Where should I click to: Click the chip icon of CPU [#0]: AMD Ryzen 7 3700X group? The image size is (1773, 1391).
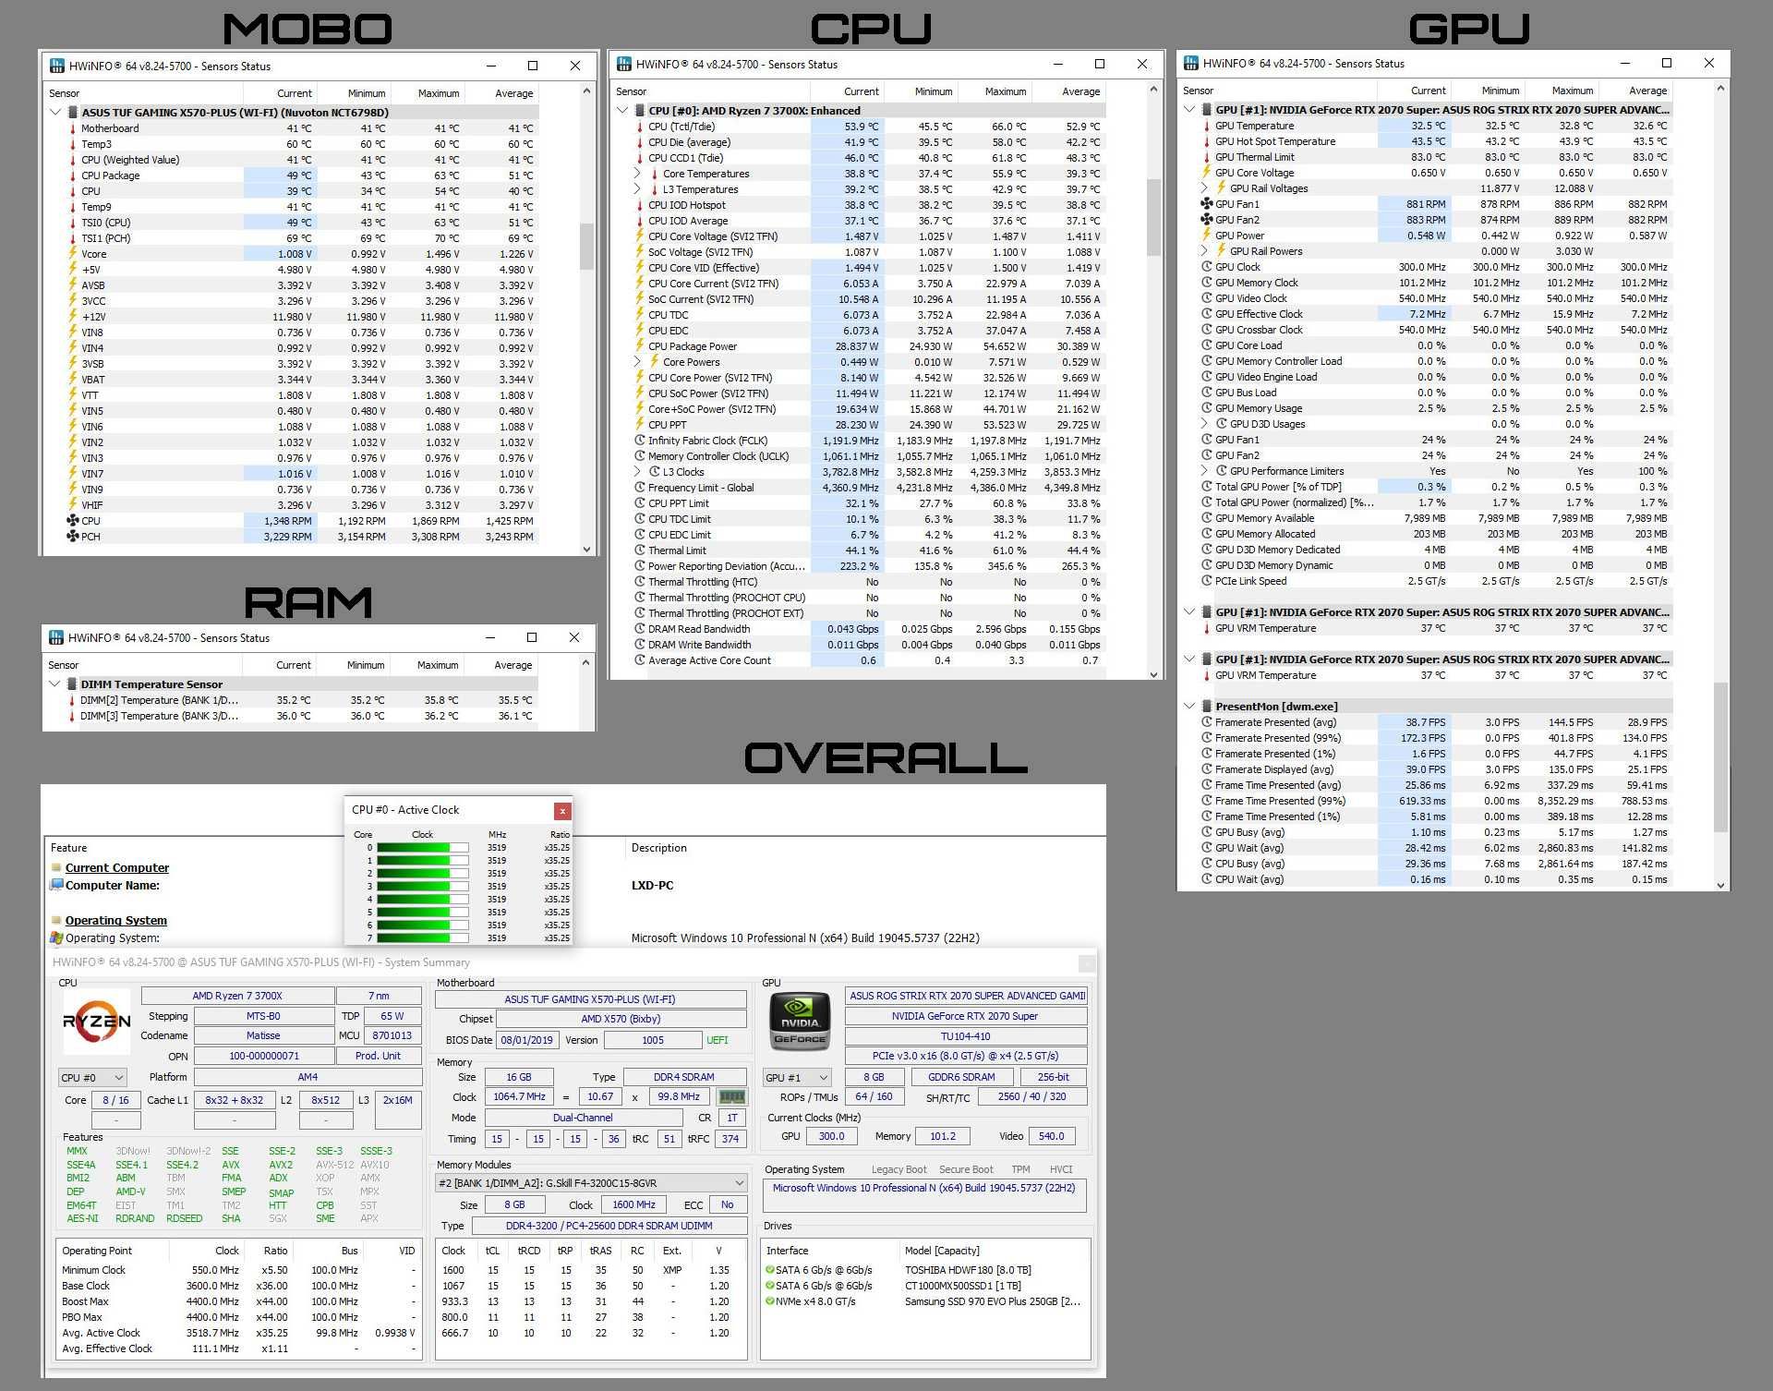tap(639, 111)
